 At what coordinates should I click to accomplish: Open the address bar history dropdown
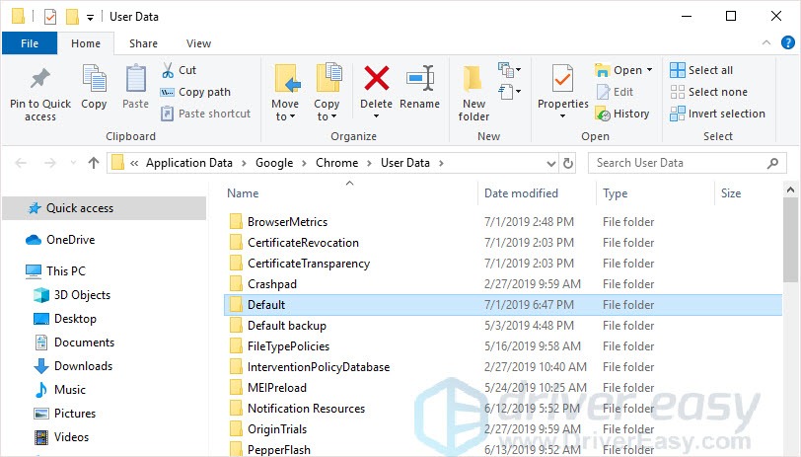pos(549,163)
